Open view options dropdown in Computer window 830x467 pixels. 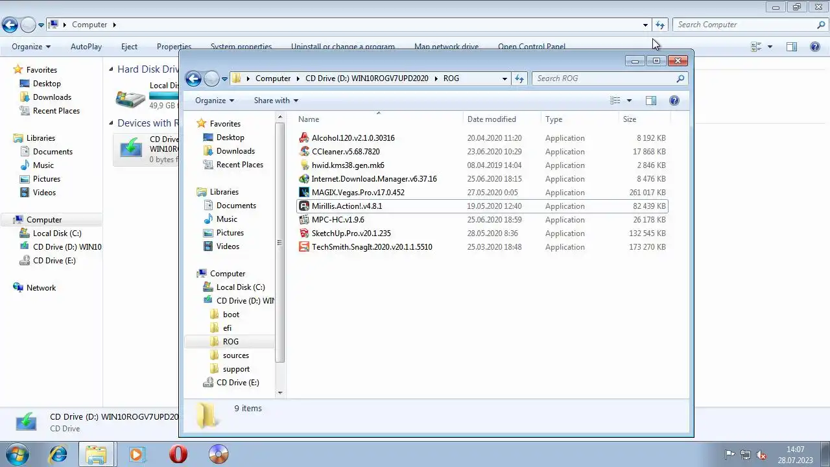(770, 47)
